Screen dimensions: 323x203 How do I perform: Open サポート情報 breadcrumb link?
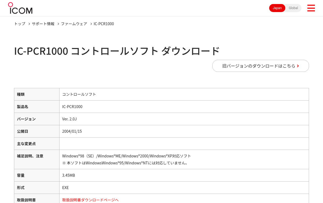pos(43,24)
